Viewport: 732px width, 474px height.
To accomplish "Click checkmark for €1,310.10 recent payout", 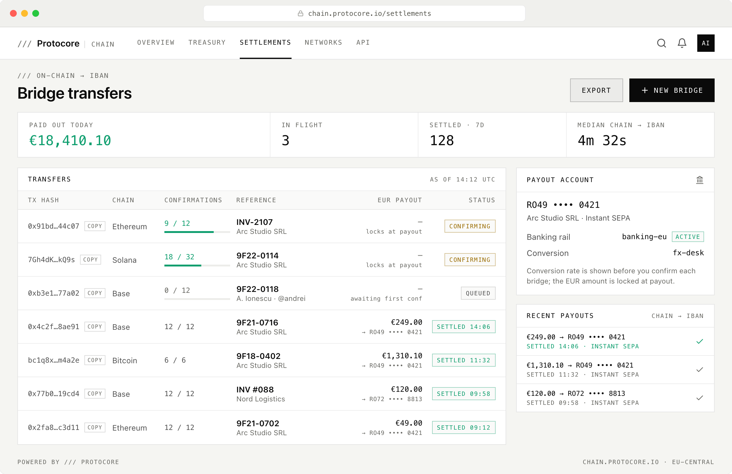I will (x=700, y=370).
